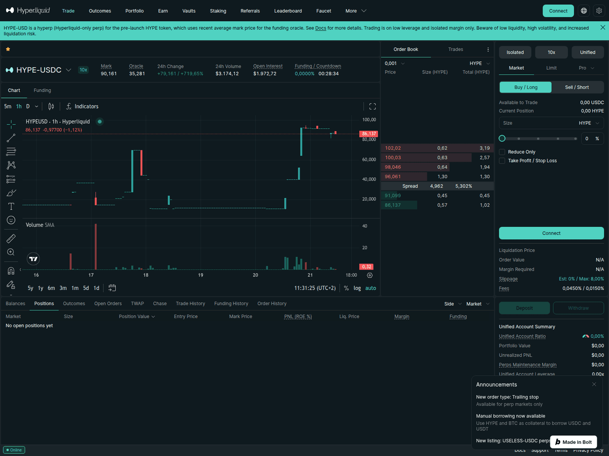Screen dimensions: 609x456
Task: Click the Size input field
Action: point(551,123)
